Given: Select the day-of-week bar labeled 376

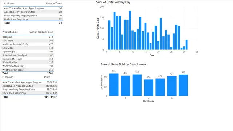Looking at the screenshot, I should click(160, 87).
